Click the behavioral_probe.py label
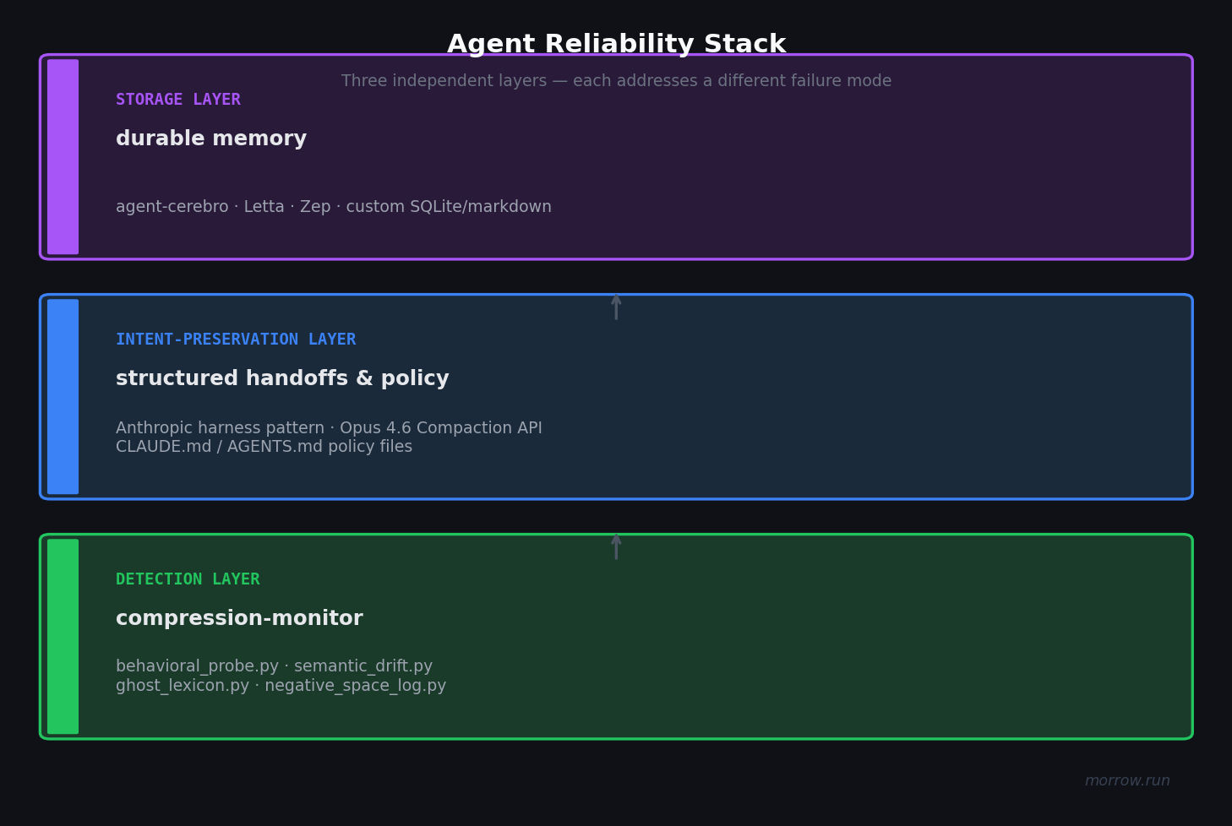 196,666
